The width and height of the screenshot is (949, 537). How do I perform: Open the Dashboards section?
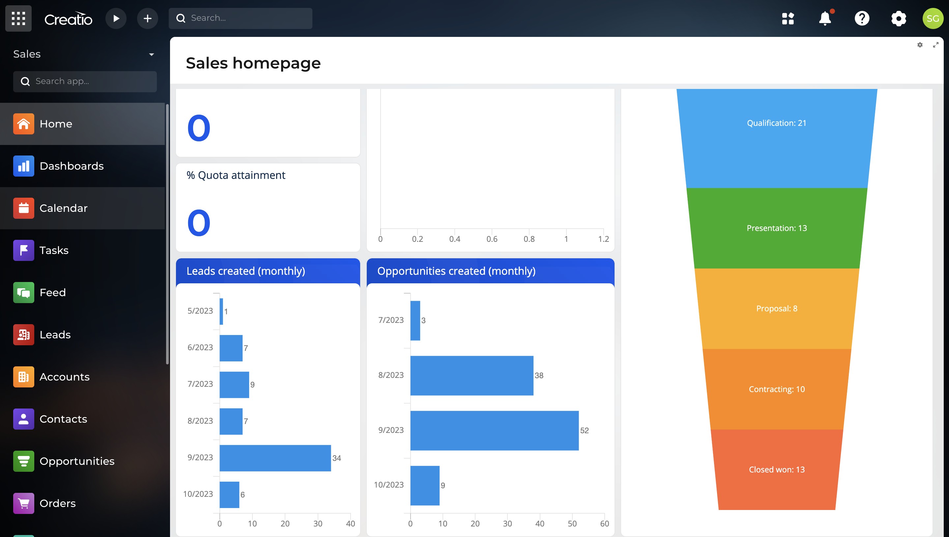pos(72,166)
